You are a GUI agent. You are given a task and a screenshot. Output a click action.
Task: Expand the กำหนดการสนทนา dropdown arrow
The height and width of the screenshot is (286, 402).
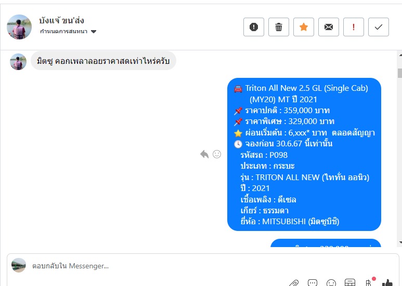click(94, 32)
